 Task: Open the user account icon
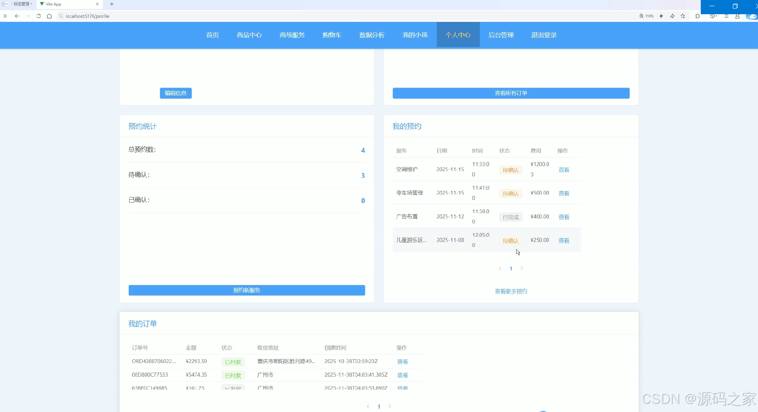(737, 16)
